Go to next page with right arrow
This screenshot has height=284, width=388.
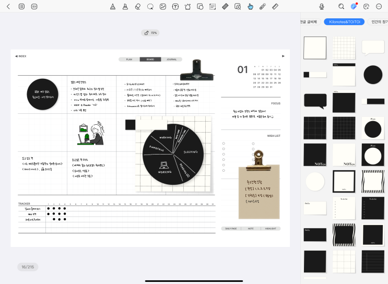[284, 56]
